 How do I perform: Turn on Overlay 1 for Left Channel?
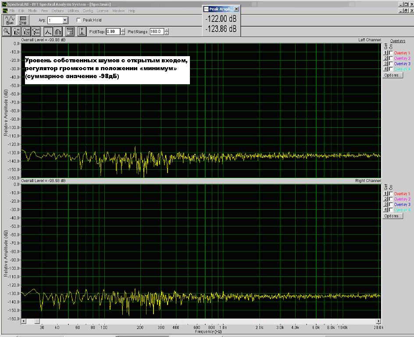click(391, 53)
